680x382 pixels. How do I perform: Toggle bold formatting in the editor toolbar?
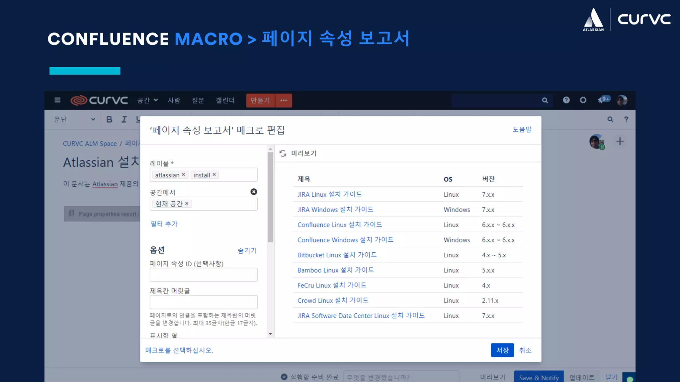click(x=109, y=119)
